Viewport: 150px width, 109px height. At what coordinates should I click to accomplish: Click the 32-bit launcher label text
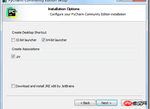26,40
